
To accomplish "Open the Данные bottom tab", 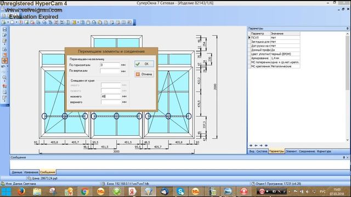I will 17,172.
